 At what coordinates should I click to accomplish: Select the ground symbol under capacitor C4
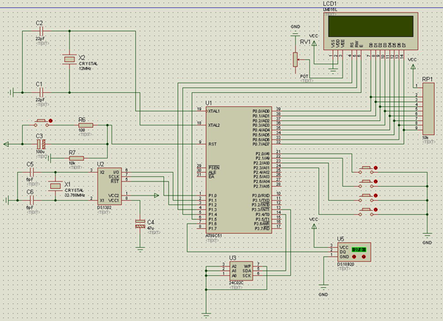coord(140,249)
